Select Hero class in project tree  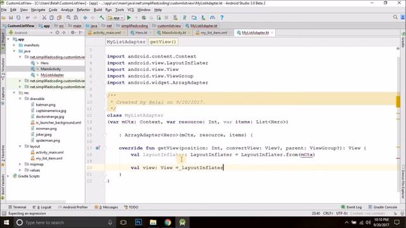[44, 63]
